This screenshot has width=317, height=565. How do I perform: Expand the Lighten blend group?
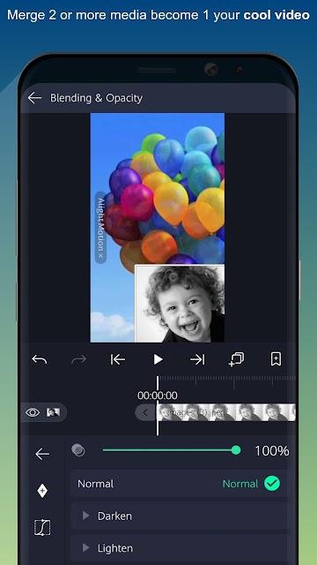179,548
